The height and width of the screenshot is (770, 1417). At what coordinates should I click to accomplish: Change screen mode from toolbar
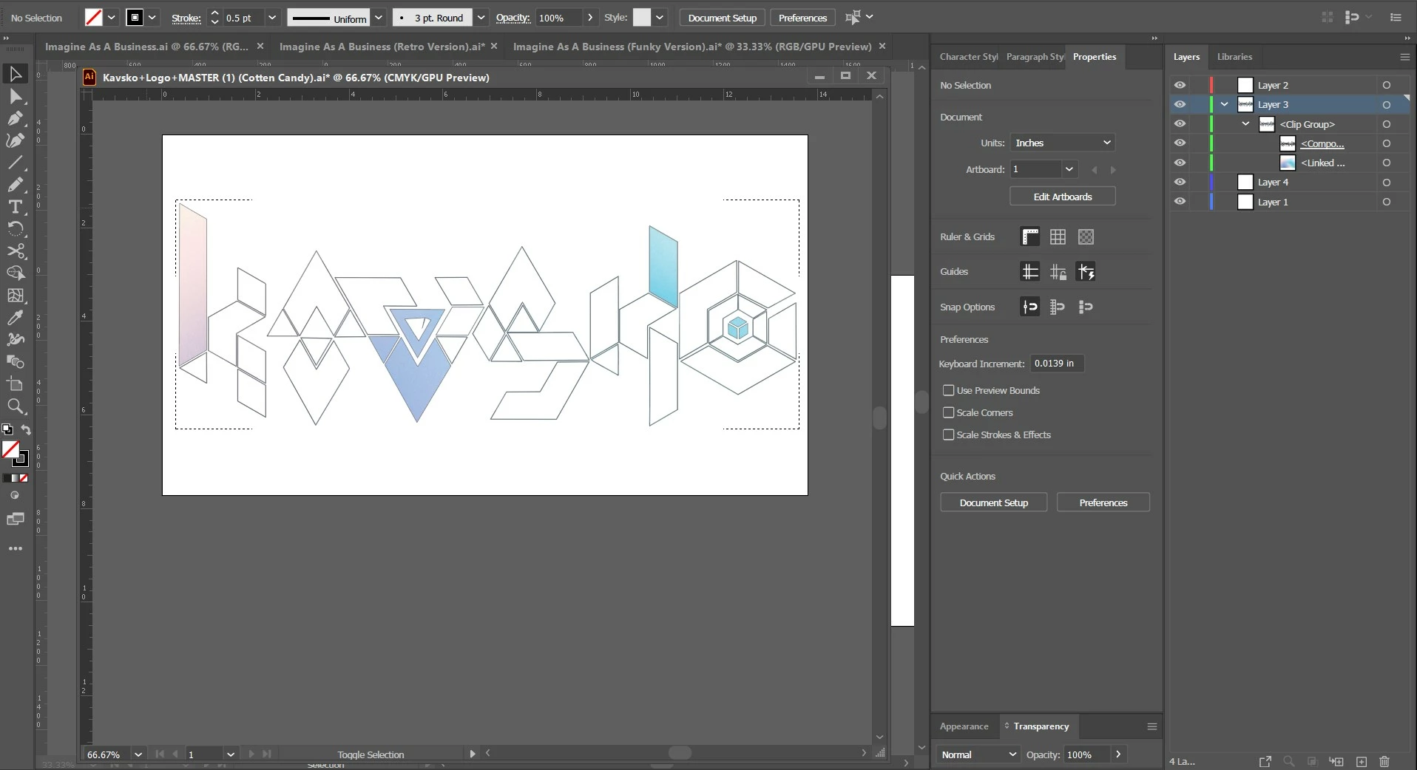tap(16, 519)
